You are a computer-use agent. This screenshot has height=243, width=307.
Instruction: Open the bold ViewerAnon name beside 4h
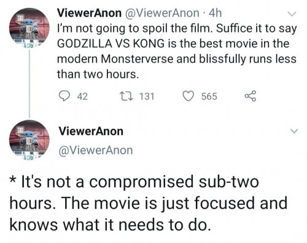click(89, 13)
